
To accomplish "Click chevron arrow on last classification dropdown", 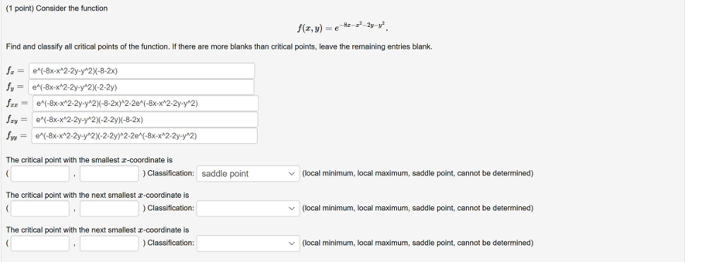I will pyautogui.click(x=292, y=243).
